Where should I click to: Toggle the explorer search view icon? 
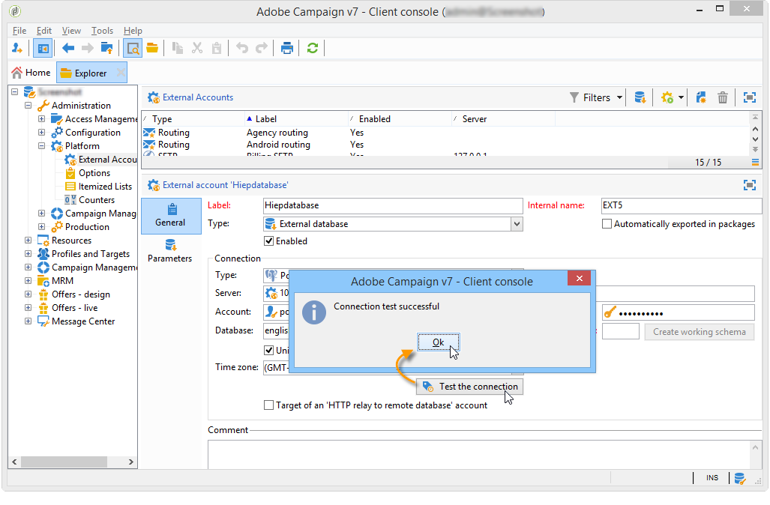click(x=133, y=48)
